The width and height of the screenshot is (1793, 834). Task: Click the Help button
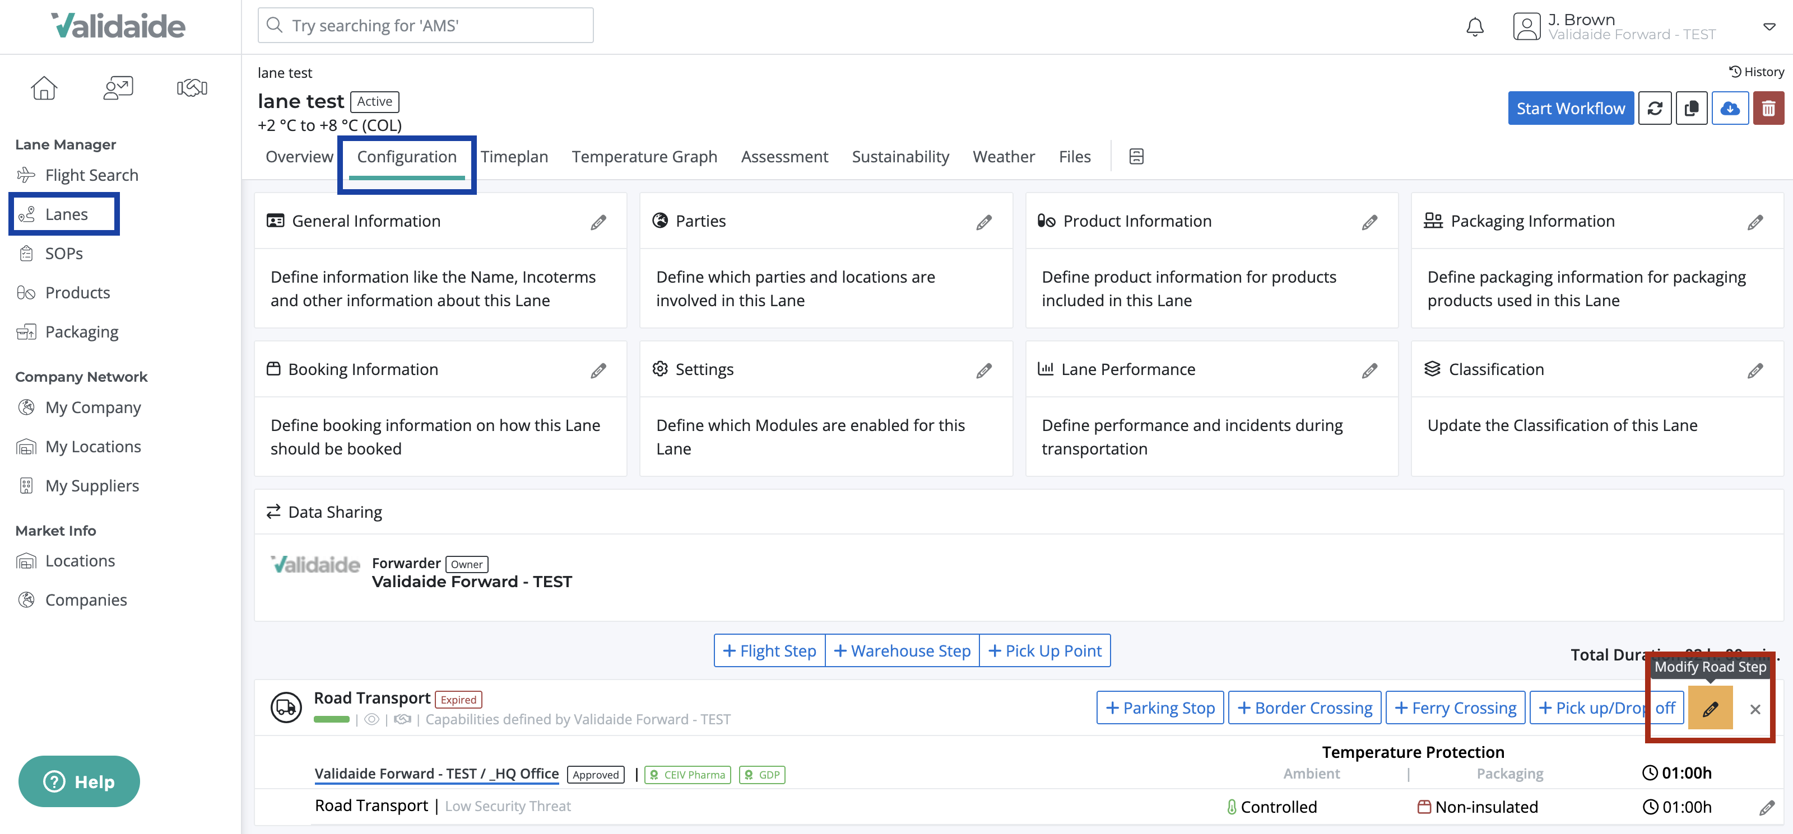click(x=78, y=782)
